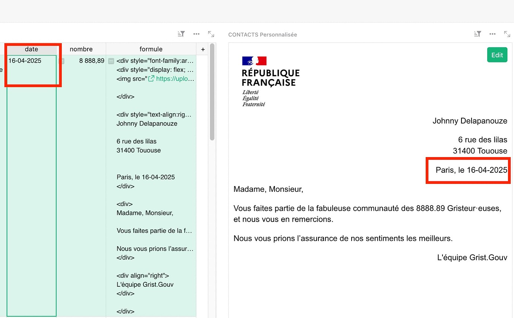Click the formula icon in nombre cell
514x318 pixels.
pos(62,61)
